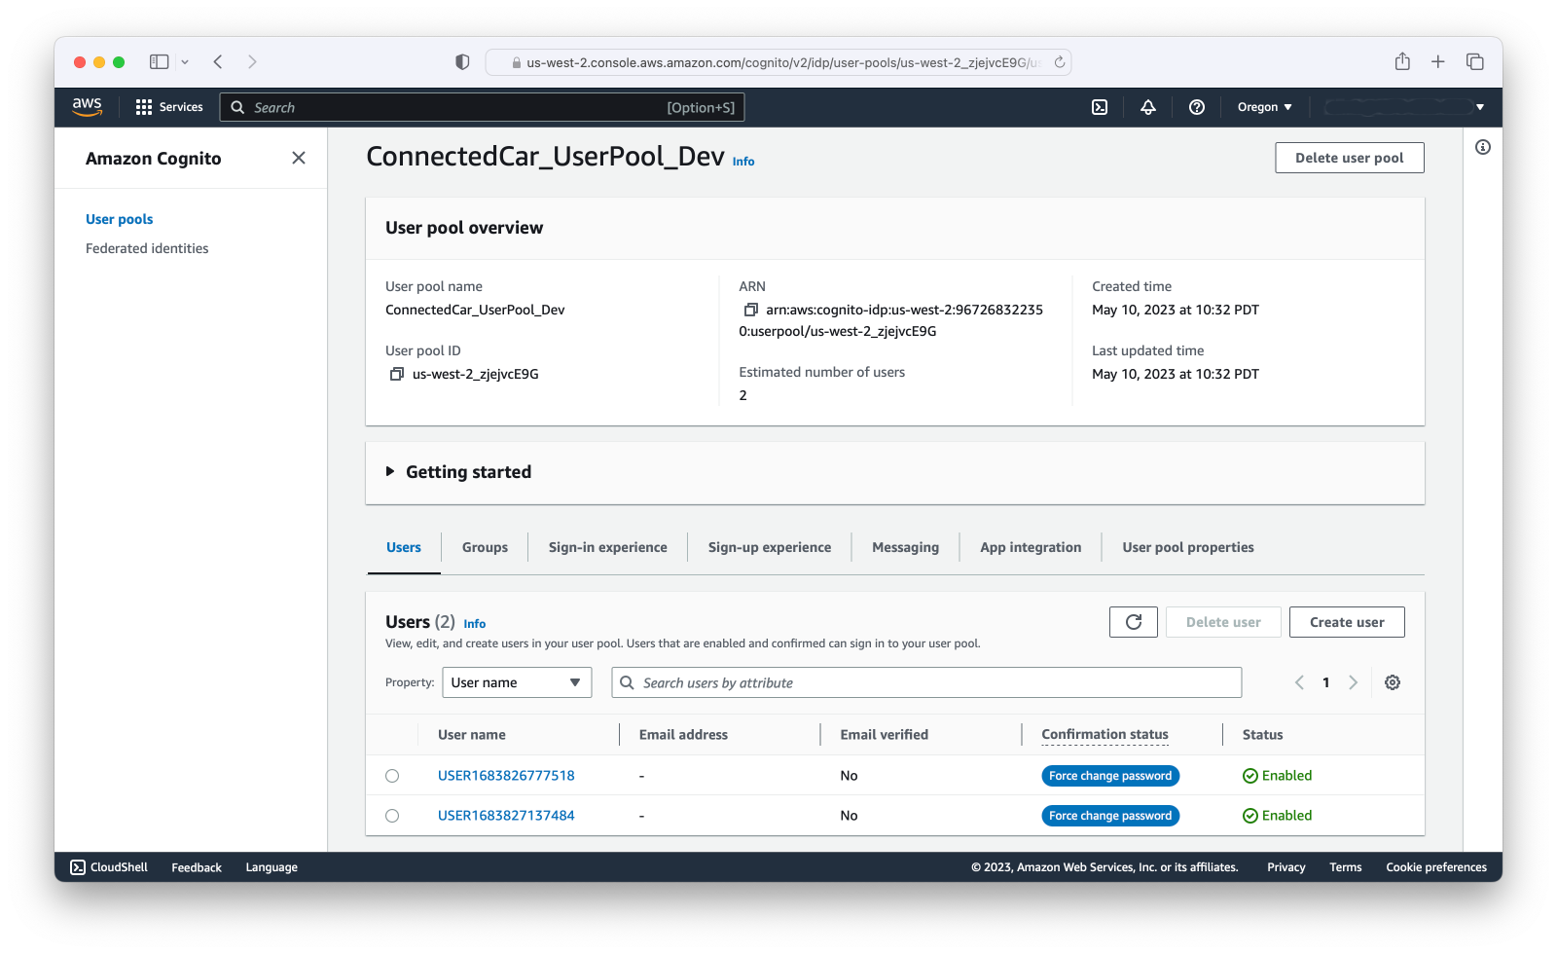Go to User pools in sidebar
Viewport: 1557px width, 954px height.
click(120, 219)
